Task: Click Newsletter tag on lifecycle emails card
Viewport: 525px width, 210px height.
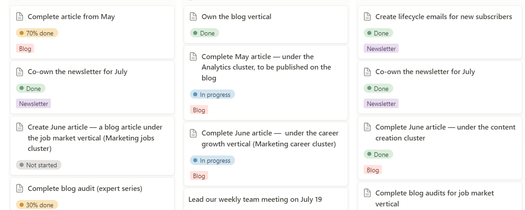Action: click(x=381, y=49)
